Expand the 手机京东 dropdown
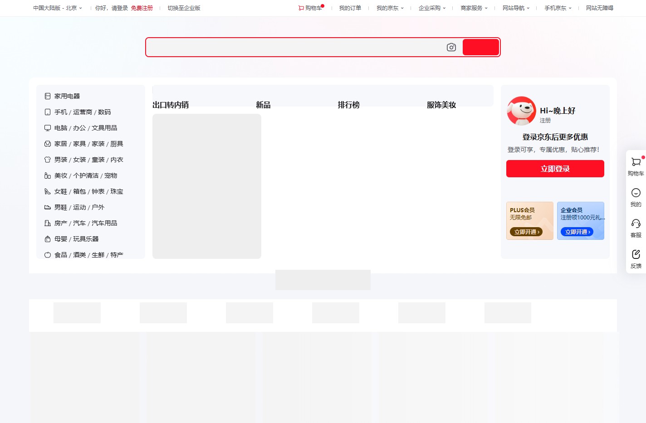This screenshot has height=423, width=646. pos(558,8)
